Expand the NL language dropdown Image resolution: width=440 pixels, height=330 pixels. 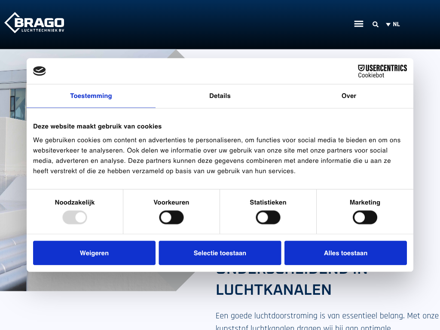click(x=393, y=24)
